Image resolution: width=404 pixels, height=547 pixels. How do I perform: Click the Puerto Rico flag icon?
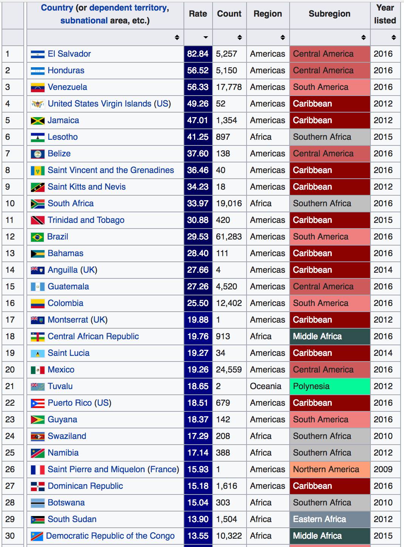(37, 403)
